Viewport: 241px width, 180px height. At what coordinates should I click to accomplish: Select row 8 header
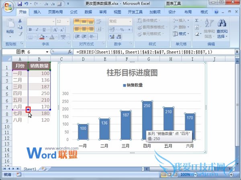coord(7,114)
